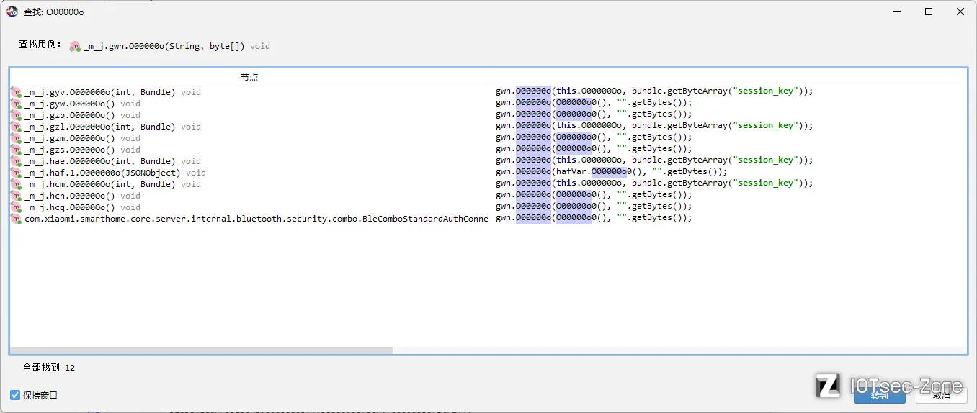Click method icon beside _m_j.hcq.O00000o()
Viewport: 977px width, 413px height.
(x=17, y=207)
